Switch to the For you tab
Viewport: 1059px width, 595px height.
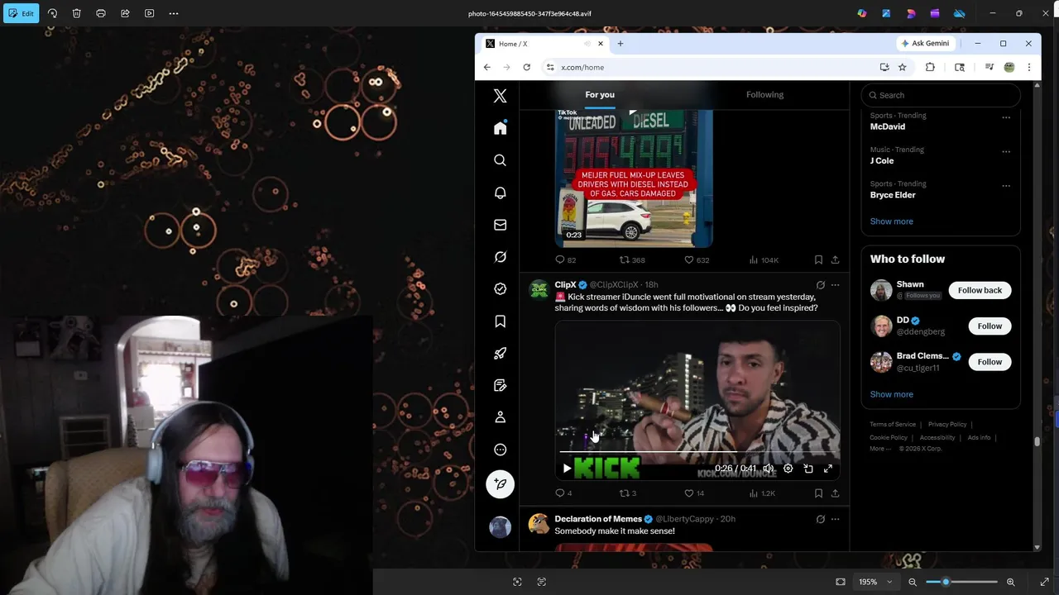(600, 94)
